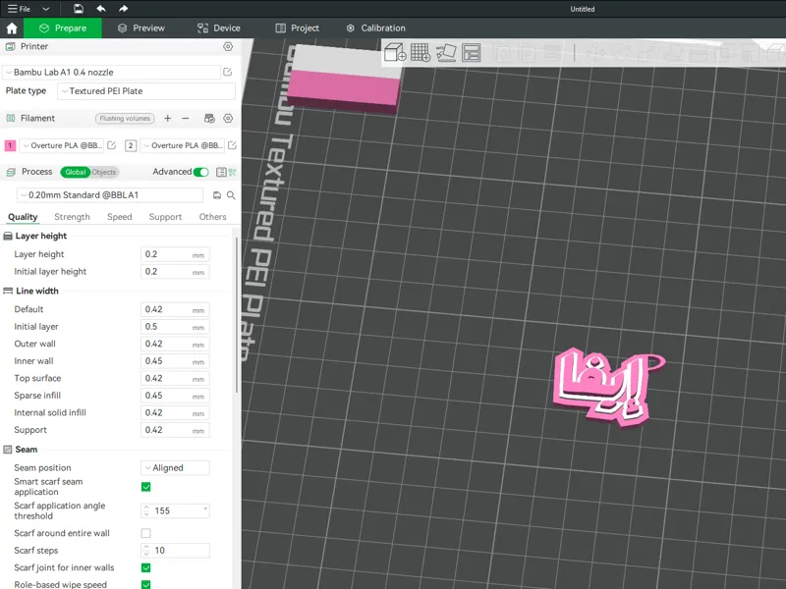Click the Add object cube icon
The height and width of the screenshot is (589, 786).
click(x=395, y=52)
